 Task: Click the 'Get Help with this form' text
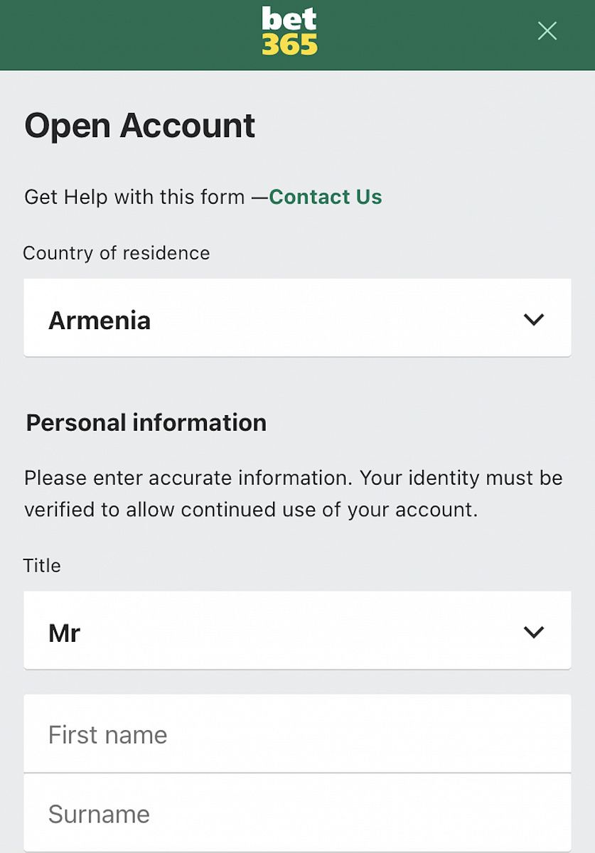[x=134, y=197]
